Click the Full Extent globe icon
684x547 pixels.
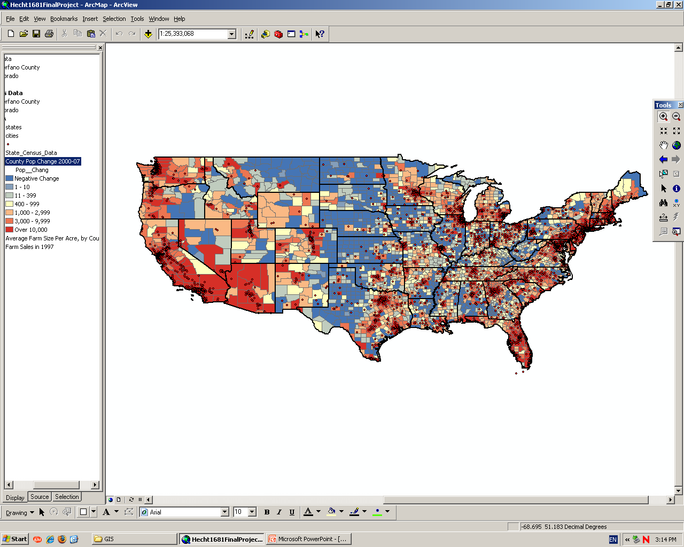click(x=677, y=145)
